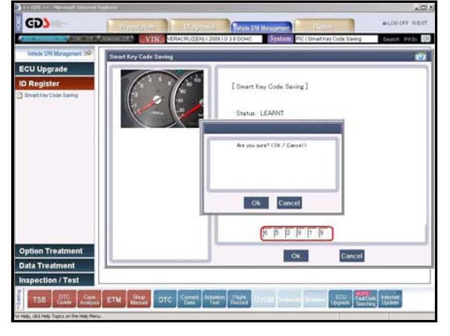
Task: Open the Shop Manual
Action: pos(139,300)
